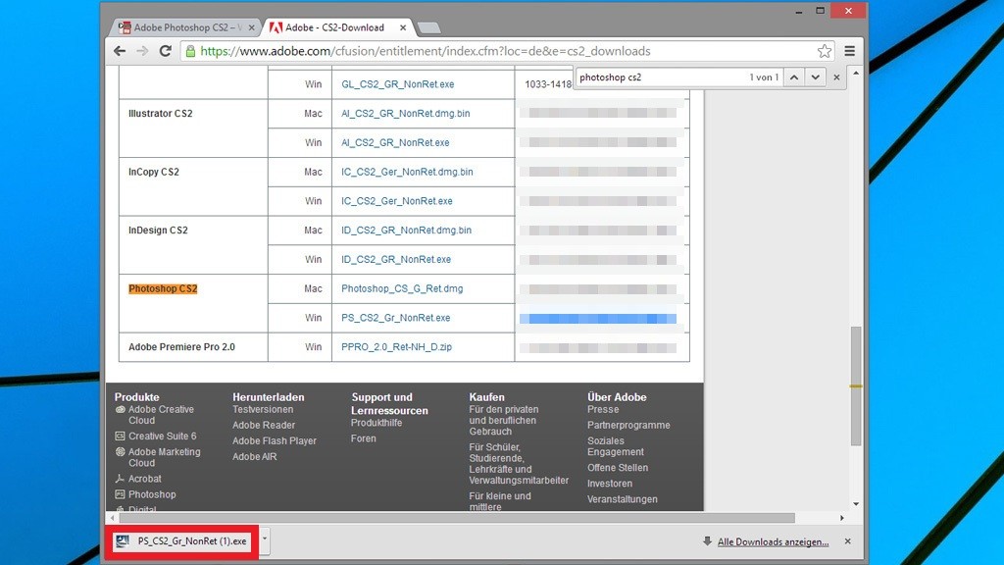
Task: Click Alle Downloads anzeigen link
Action: [773, 541]
